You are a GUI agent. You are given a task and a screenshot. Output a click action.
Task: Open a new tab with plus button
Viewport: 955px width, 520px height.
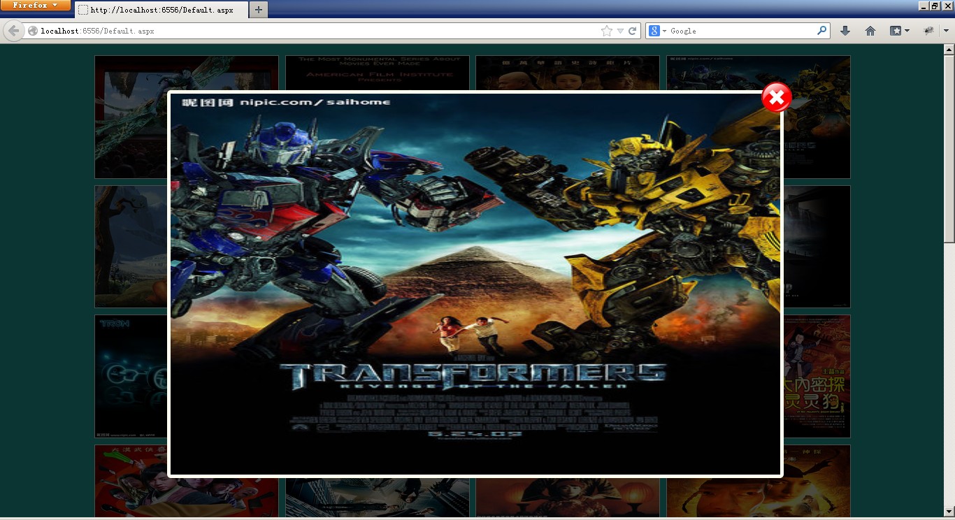[x=259, y=10]
